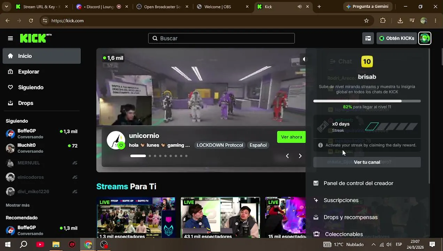Expand the list with Mostrar más
This screenshot has height=251, width=443.
click(18, 205)
